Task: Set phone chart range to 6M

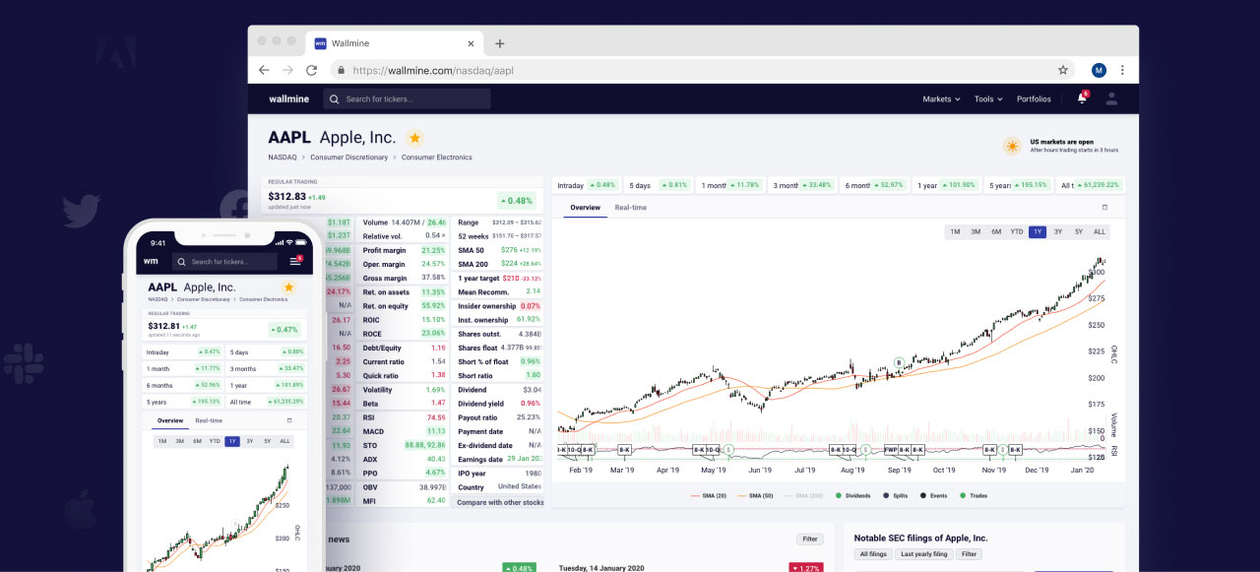Action: click(x=197, y=441)
